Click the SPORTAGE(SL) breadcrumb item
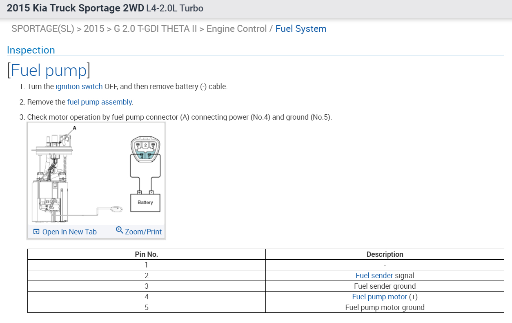This screenshot has height=323, width=512. pyautogui.click(x=43, y=29)
